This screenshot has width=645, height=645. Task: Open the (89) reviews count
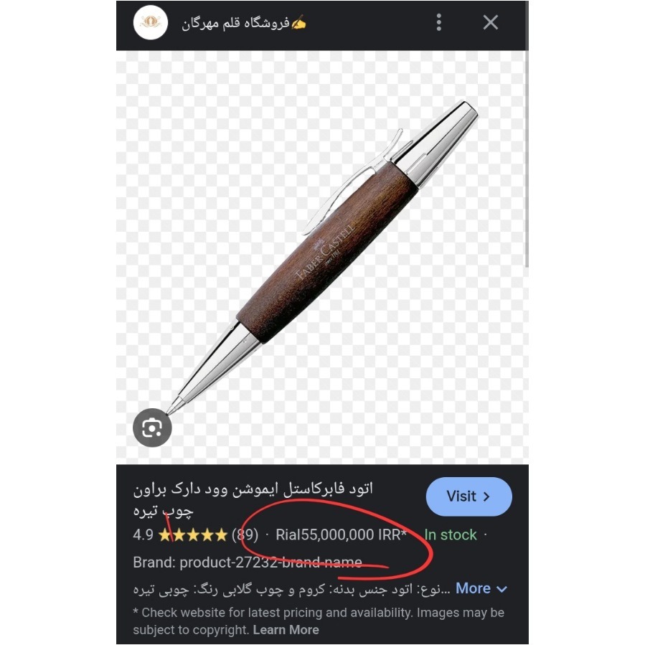[x=245, y=535]
